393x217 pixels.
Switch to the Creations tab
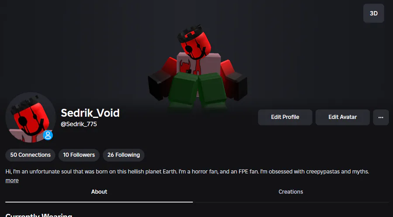pos(291,192)
